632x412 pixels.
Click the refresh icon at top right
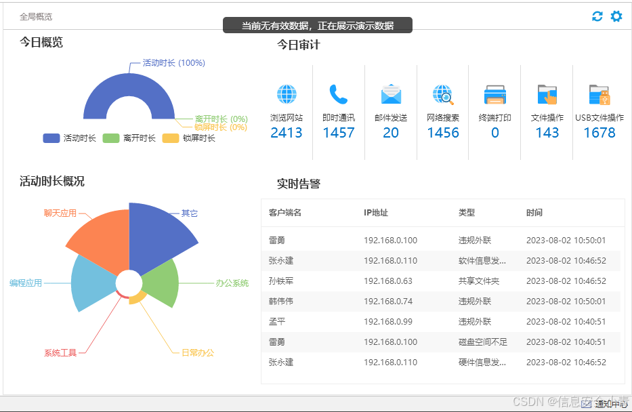click(597, 16)
